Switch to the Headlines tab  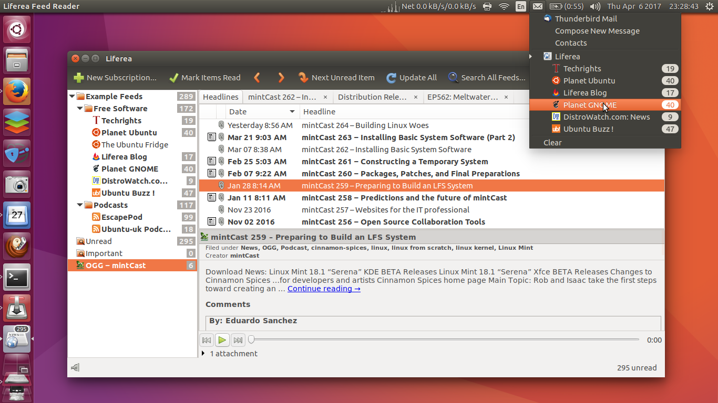(221, 97)
